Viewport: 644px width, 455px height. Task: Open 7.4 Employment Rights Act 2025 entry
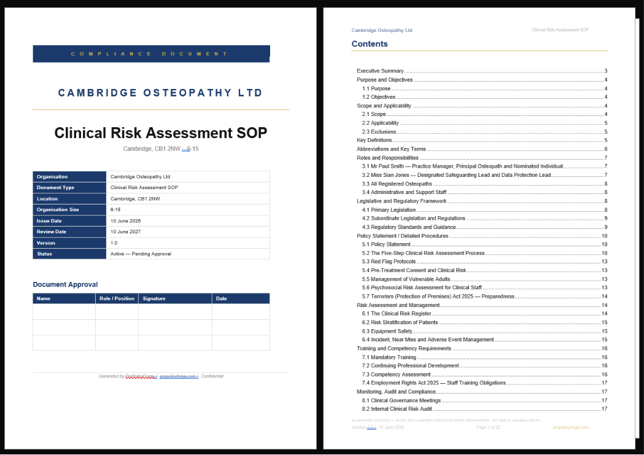pos(484,383)
